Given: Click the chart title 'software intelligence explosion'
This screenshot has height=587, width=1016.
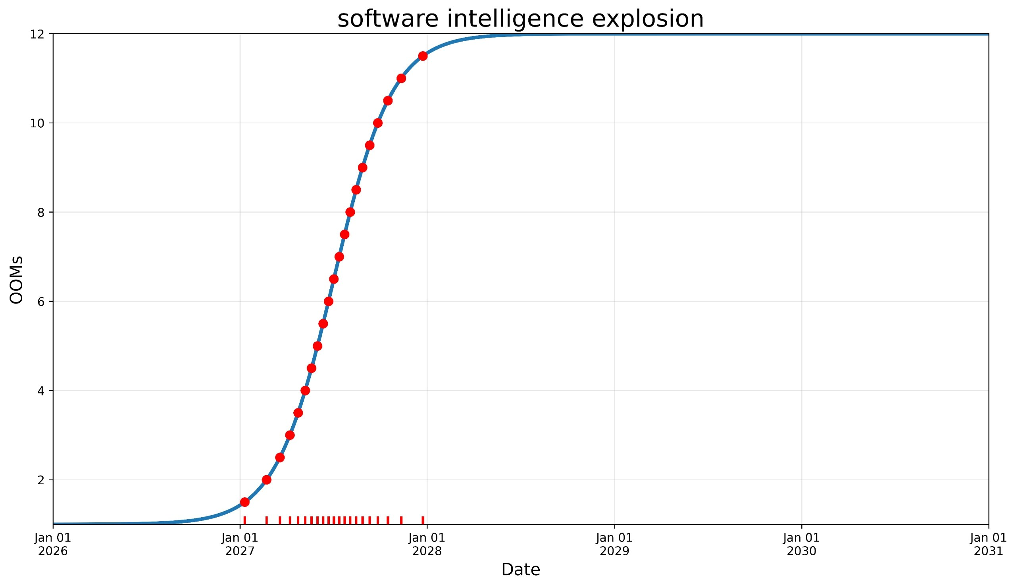Looking at the screenshot, I should 520,19.
